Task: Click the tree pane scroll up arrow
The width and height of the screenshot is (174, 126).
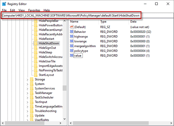Action: pyautogui.click(x=64, y=21)
